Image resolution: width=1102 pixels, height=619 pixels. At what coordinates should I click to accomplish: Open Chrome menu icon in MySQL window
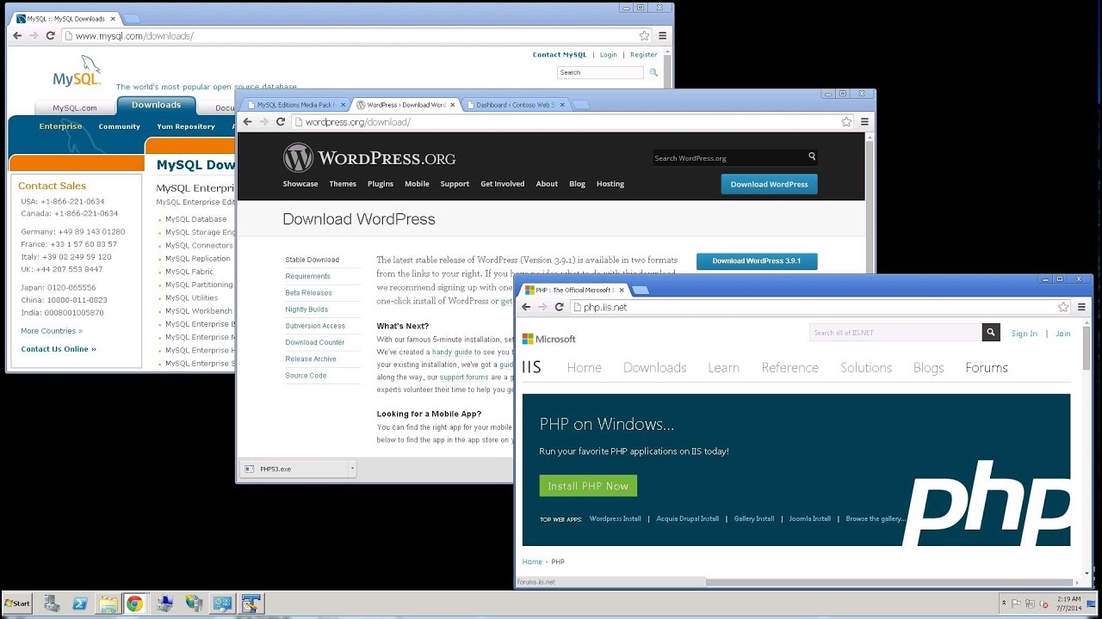point(663,36)
